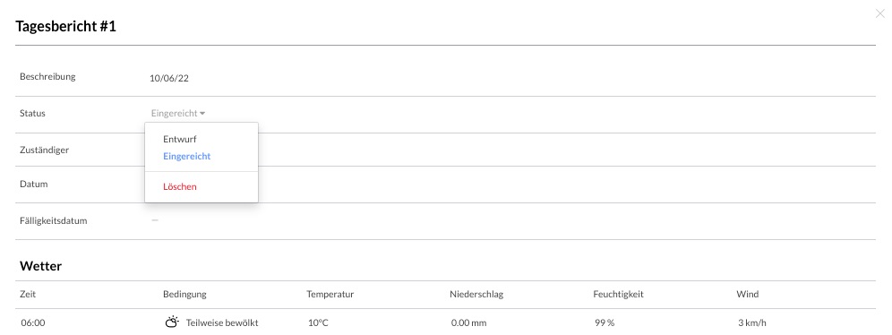The image size is (892, 335).
Task: Open the Eingereicht status dropdown
Action: tap(178, 113)
